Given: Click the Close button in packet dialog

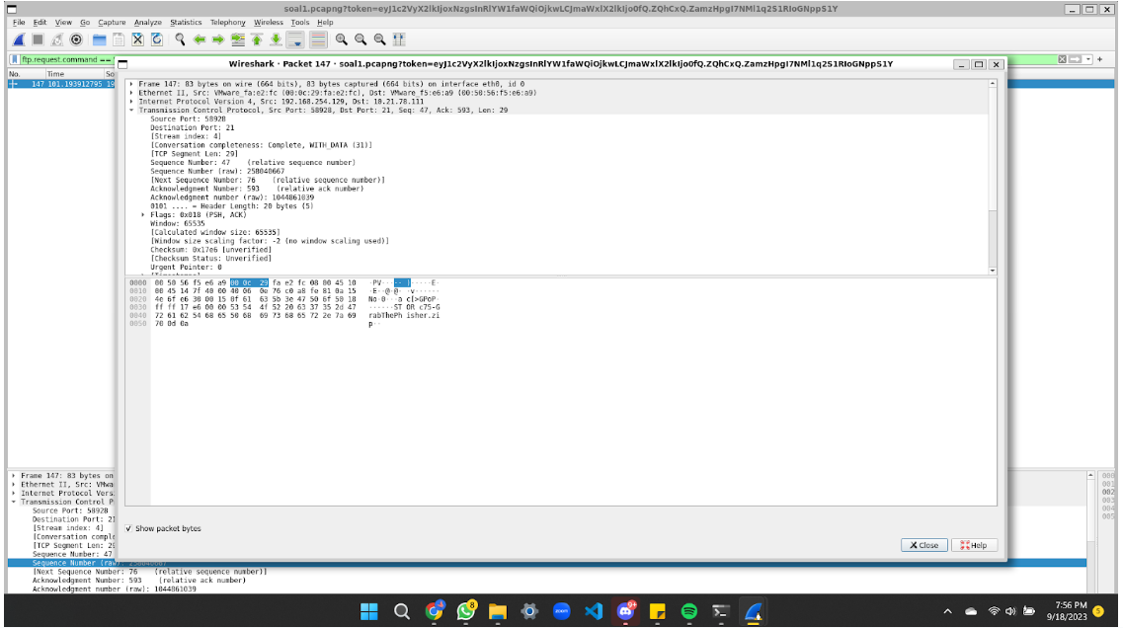Looking at the screenshot, I should (923, 545).
